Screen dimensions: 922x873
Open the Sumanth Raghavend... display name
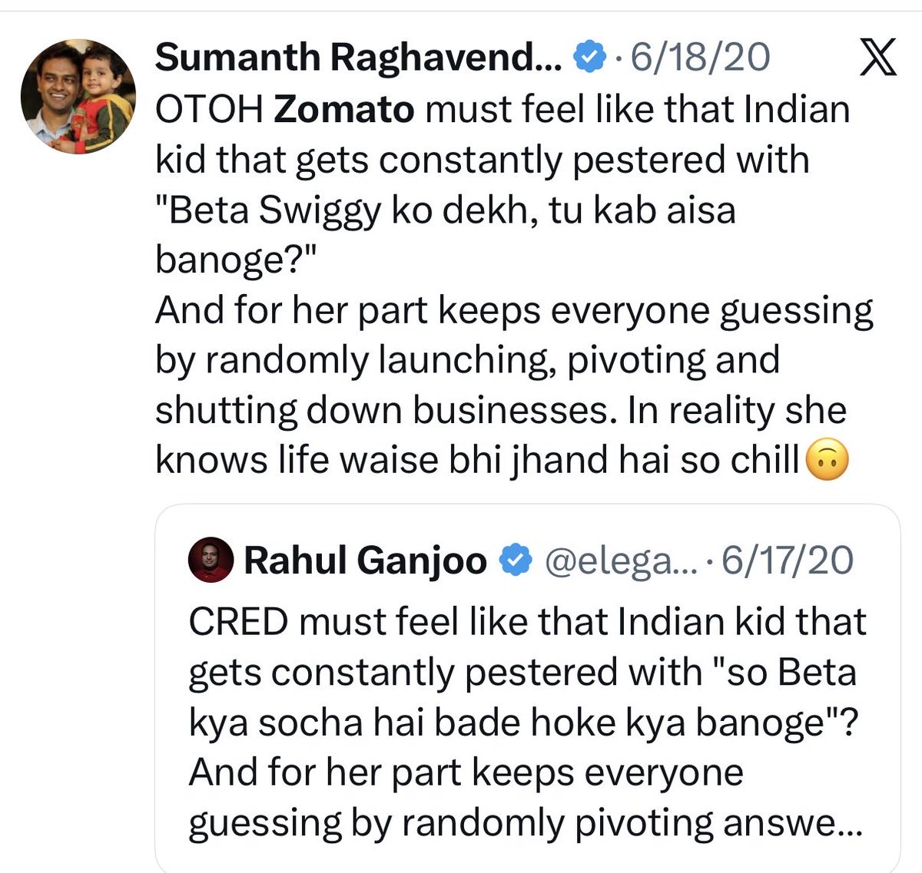coord(359,58)
